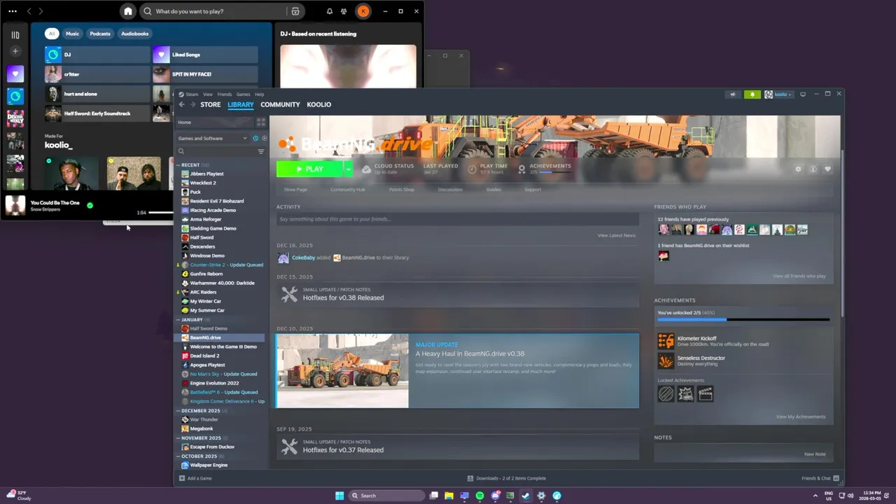
Task: Open Spotify icon in Windows taskbar
Action: 479,496
